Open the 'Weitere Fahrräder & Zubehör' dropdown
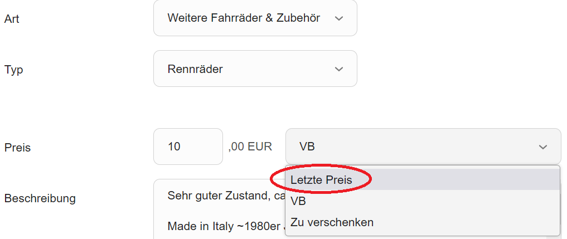 click(255, 18)
